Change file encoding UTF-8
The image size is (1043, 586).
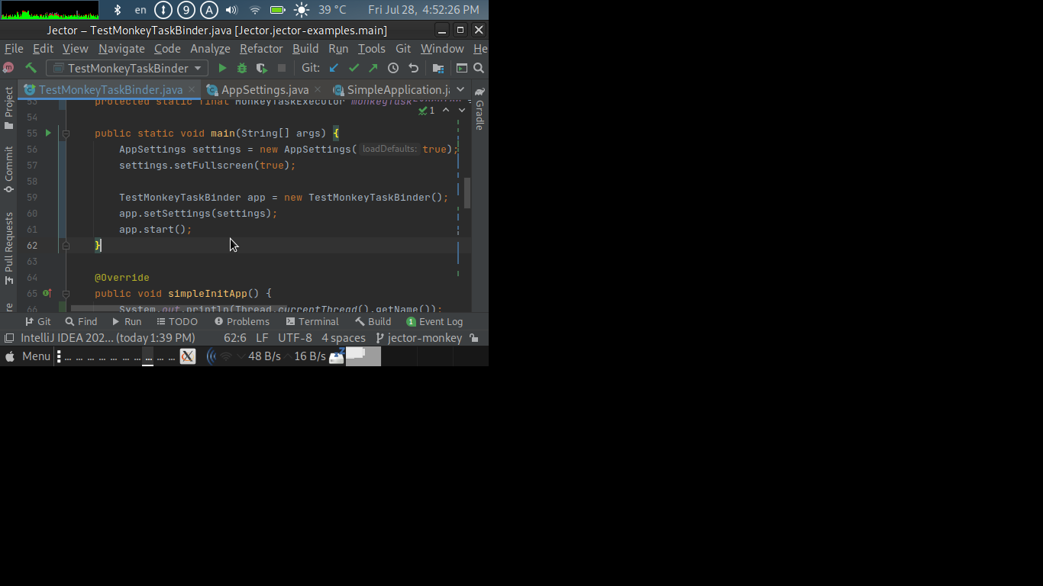tap(295, 338)
